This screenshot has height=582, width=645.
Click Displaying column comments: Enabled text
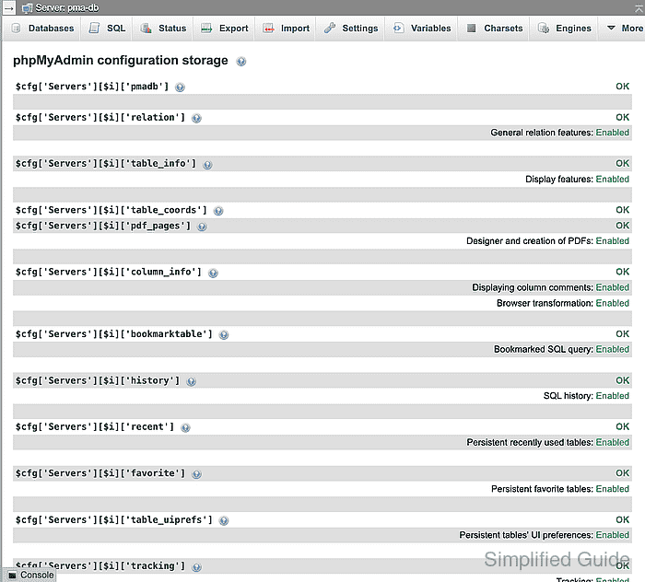551,287
